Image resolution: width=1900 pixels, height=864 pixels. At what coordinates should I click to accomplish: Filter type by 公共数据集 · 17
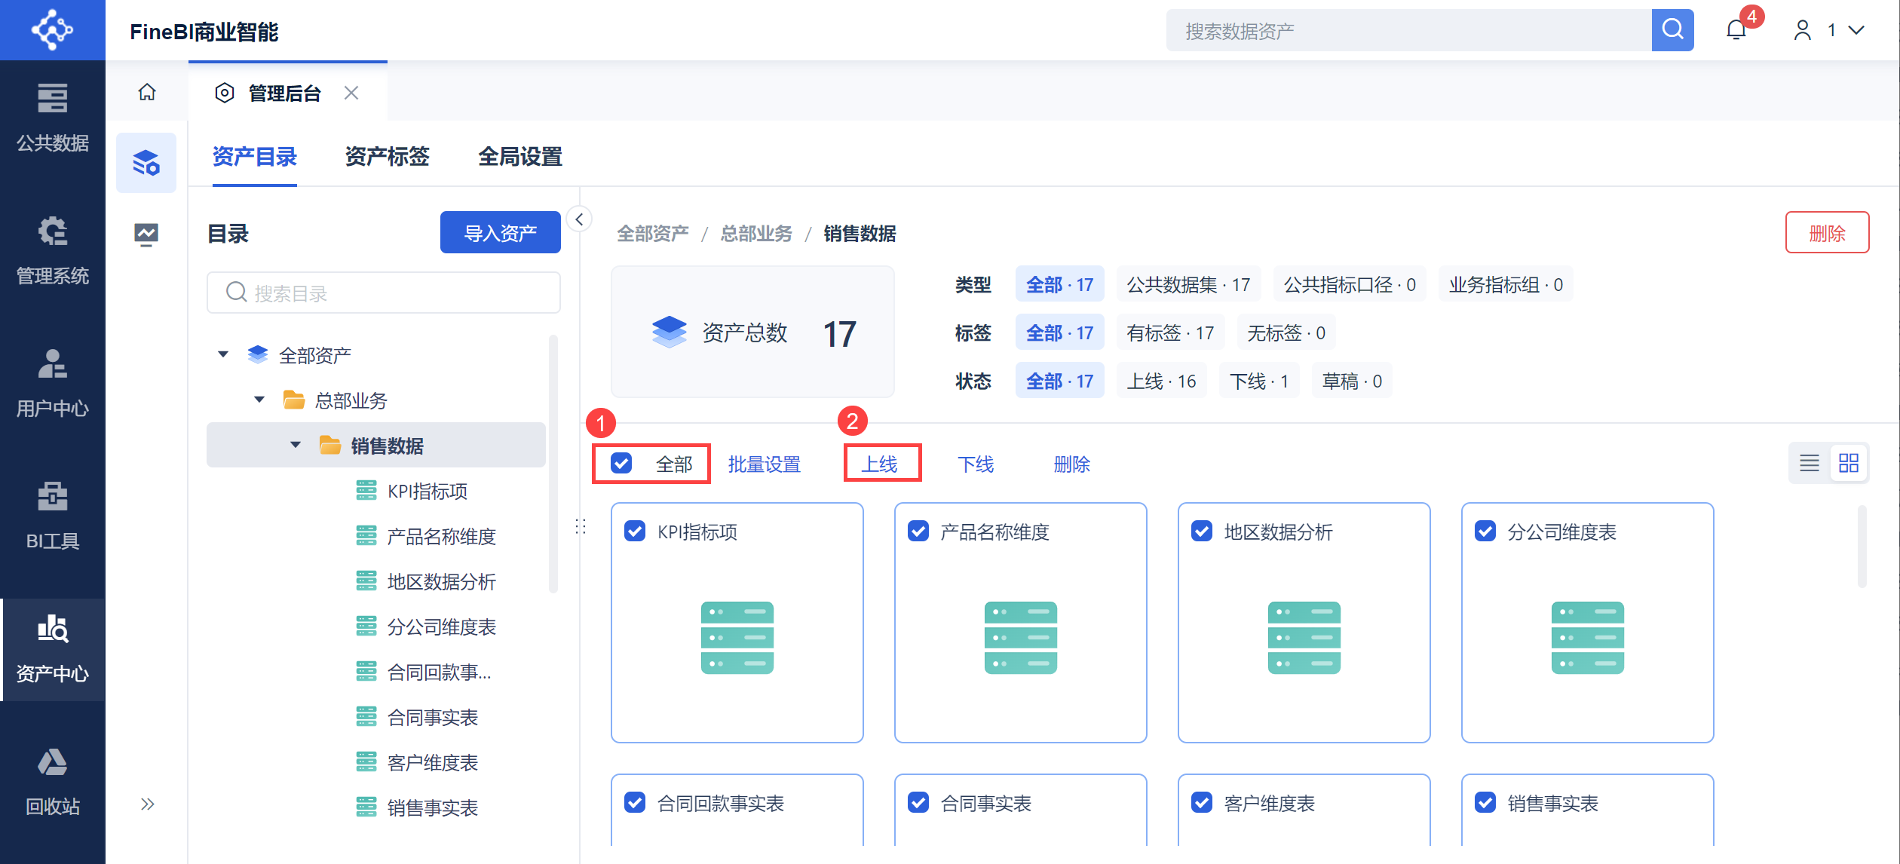pos(1188,284)
